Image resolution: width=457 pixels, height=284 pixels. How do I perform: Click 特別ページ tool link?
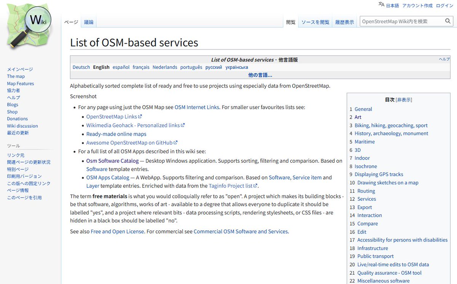coord(18,169)
